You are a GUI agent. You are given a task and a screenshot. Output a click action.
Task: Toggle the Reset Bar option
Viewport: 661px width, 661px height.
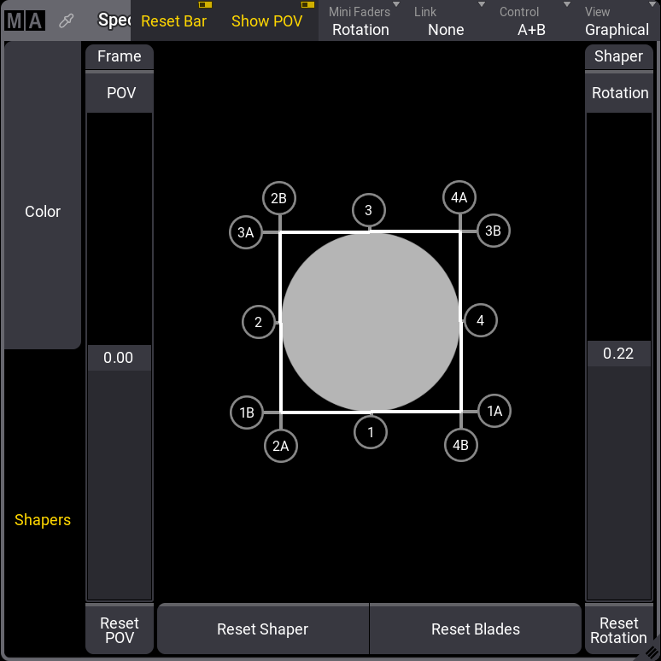pyautogui.click(x=174, y=20)
